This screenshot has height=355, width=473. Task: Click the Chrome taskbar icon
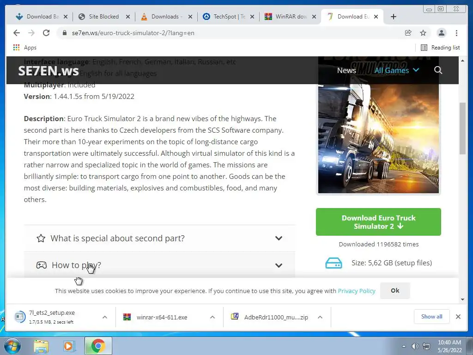point(98,346)
